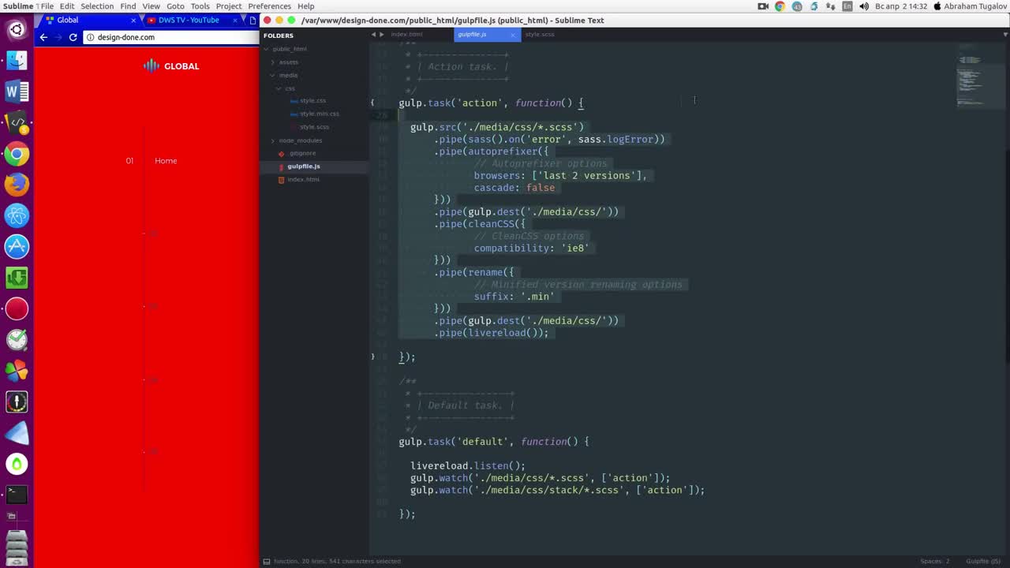Click the status bar panel switcher icon
Screen dimensions: 1010x568
pyautogui.click(x=267, y=561)
